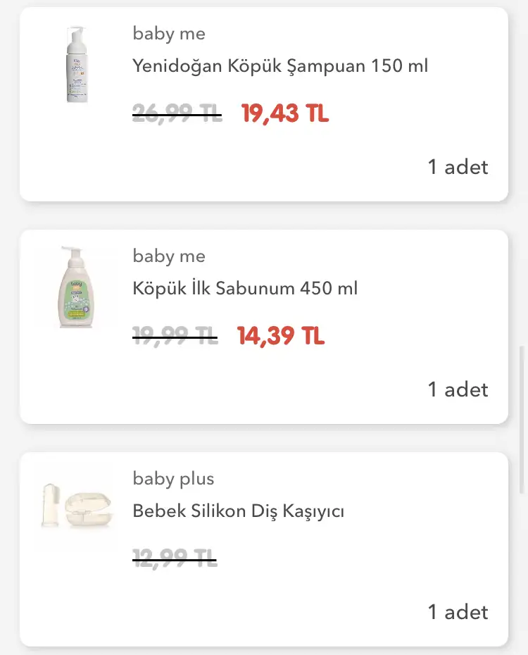
Task: Select the baby plus brand label
Action: click(173, 479)
